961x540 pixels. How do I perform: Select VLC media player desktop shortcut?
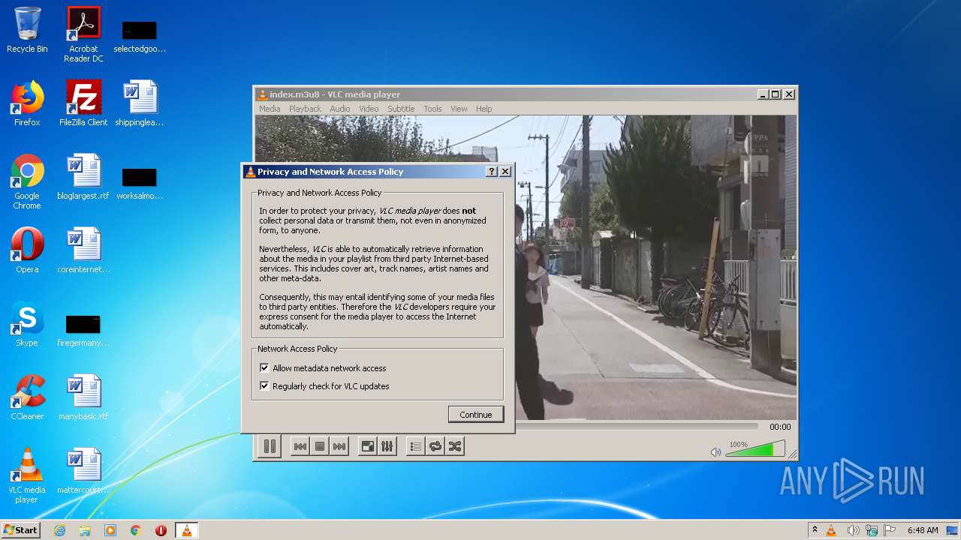tap(27, 475)
